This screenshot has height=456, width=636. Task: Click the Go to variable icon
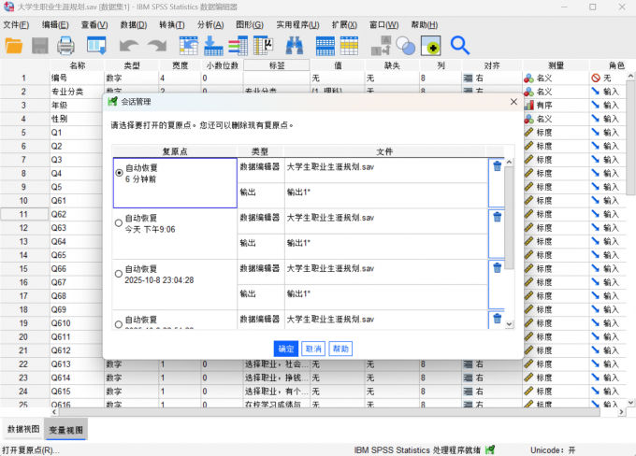coord(213,46)
